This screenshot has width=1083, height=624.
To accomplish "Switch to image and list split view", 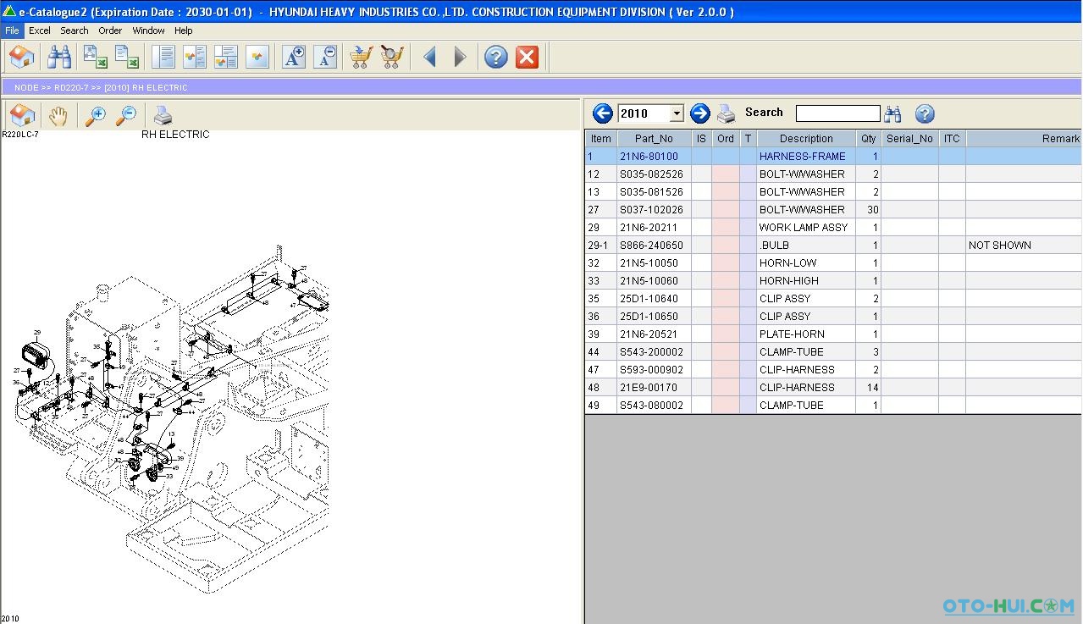I will [195, 57].
